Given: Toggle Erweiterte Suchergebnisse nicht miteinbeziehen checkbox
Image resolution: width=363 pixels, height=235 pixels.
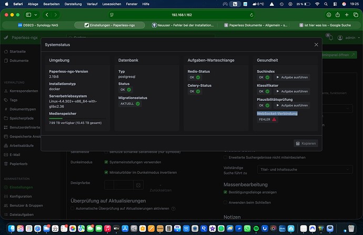Looking at the screenshot, I should [225, 157].
